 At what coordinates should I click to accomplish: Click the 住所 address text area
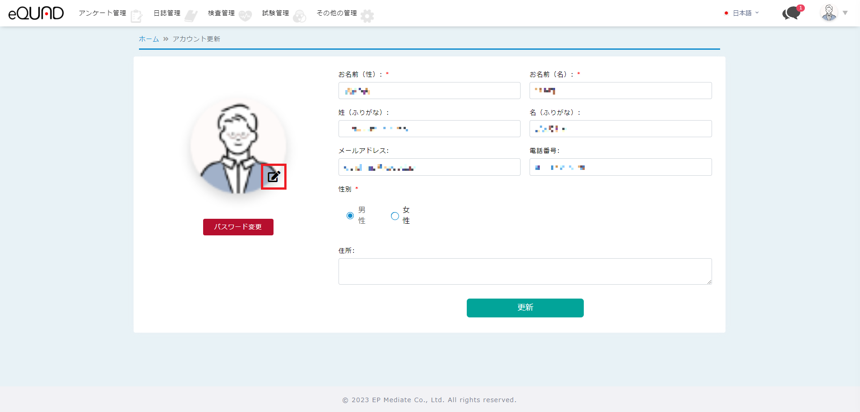click(525, 271)
